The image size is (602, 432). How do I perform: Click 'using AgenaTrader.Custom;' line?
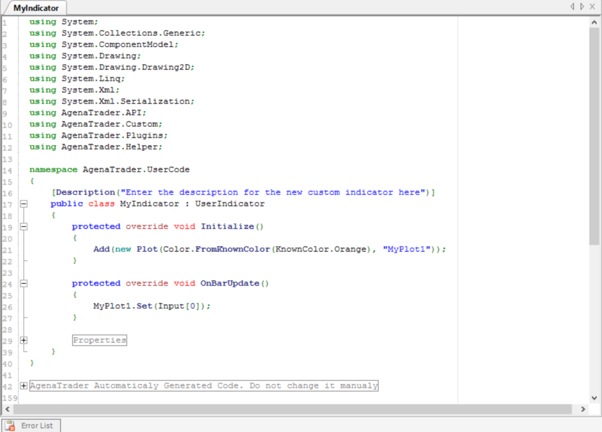point(96,124)
